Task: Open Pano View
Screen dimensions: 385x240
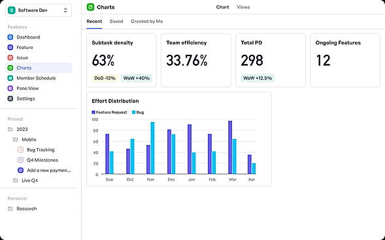Action: coord(39,89)
